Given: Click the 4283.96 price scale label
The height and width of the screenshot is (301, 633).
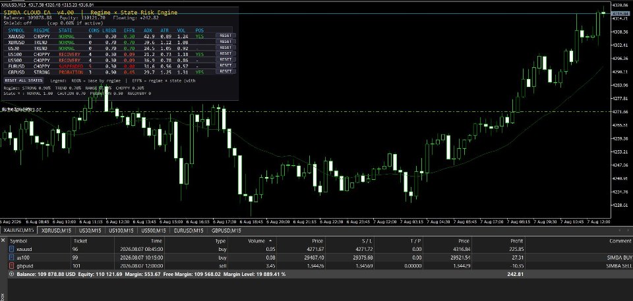Looking at the screenshot, I should point(620,85).
